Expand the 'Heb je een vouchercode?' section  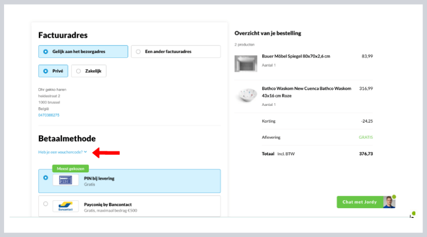tap(60, 152)
